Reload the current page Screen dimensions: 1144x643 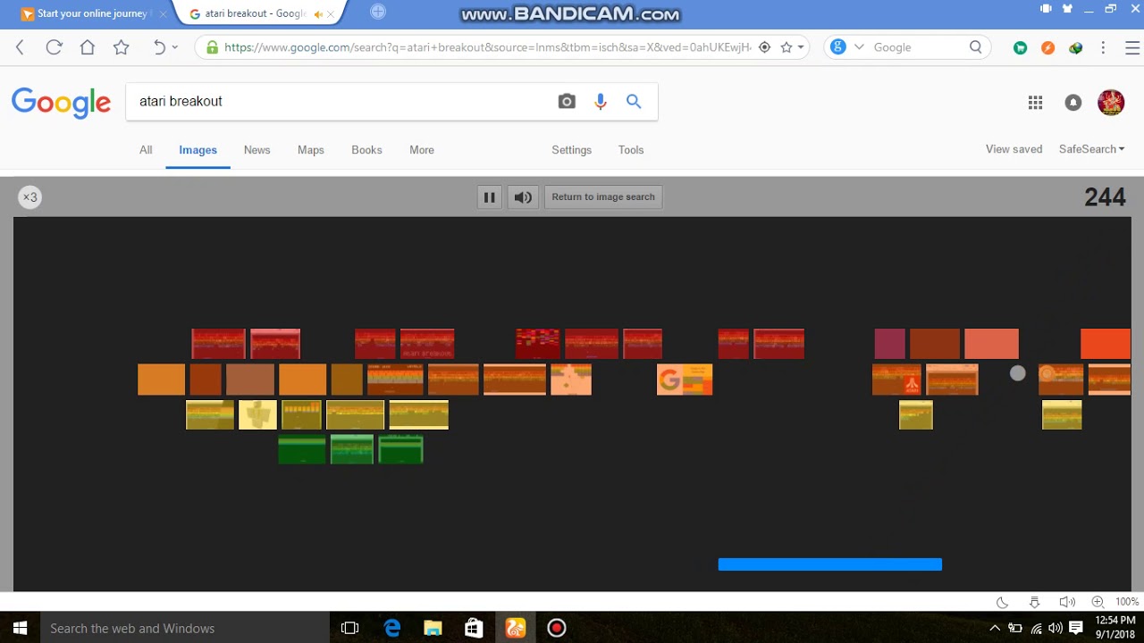coord(54,47)
